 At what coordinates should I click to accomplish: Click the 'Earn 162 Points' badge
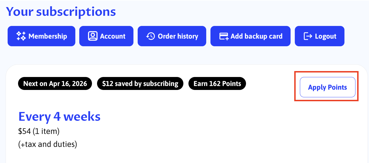tap(217, 84)
